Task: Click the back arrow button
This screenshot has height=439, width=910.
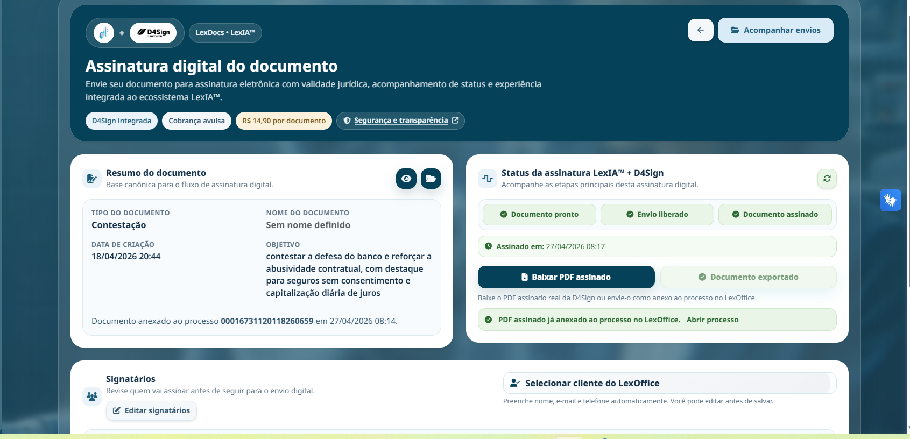Action: [700, 30]
